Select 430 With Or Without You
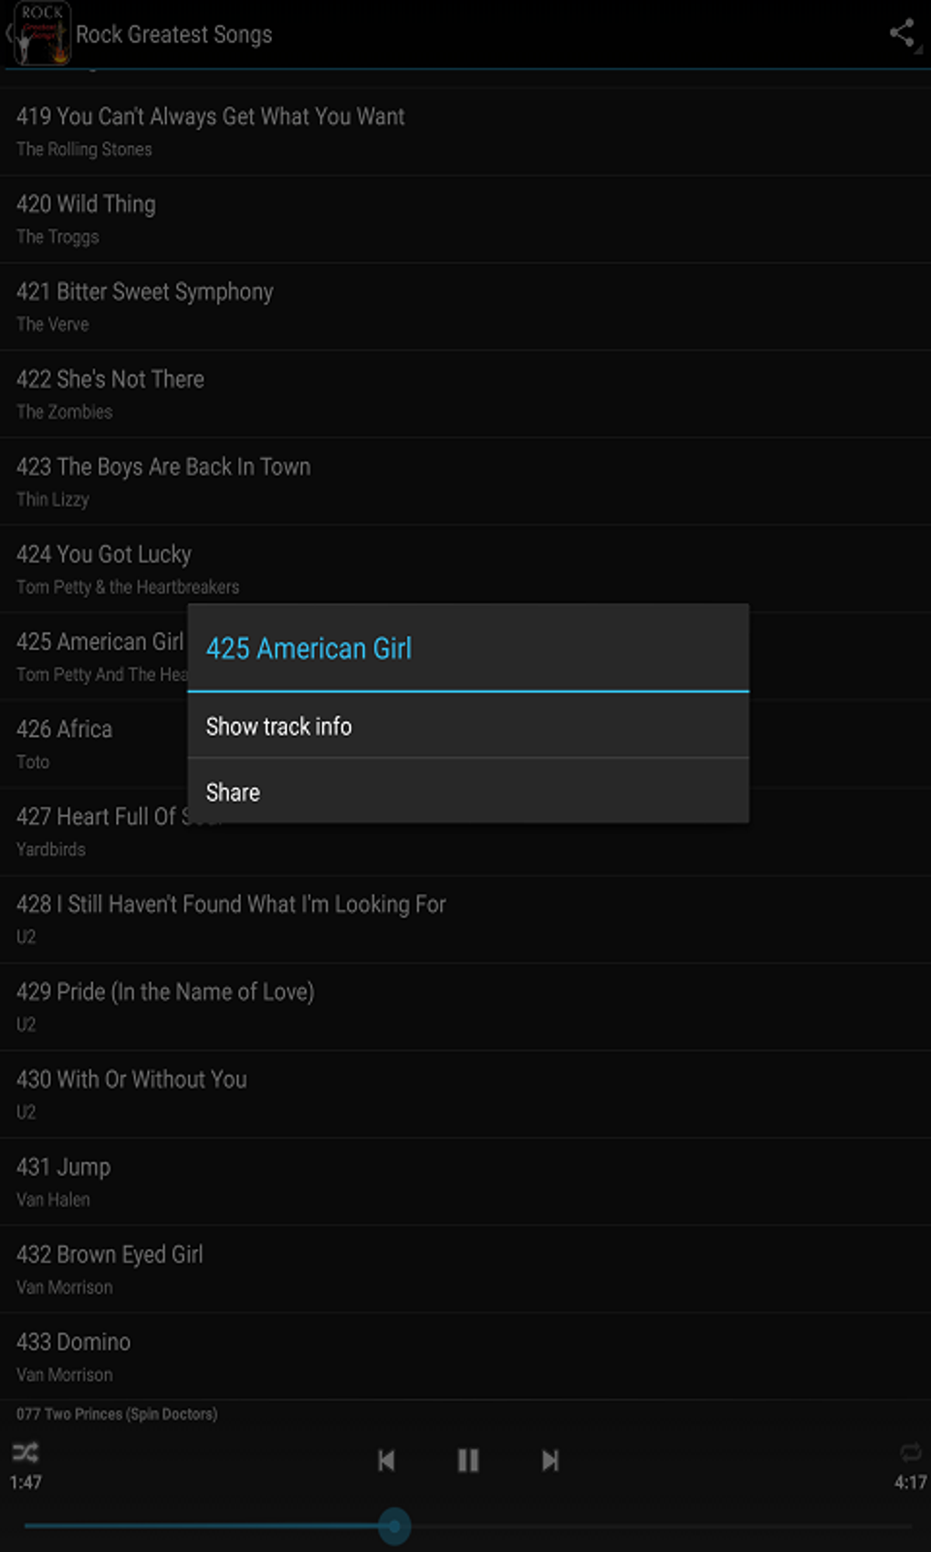This screenshot has width=931, height=1552. [465, 1094]
